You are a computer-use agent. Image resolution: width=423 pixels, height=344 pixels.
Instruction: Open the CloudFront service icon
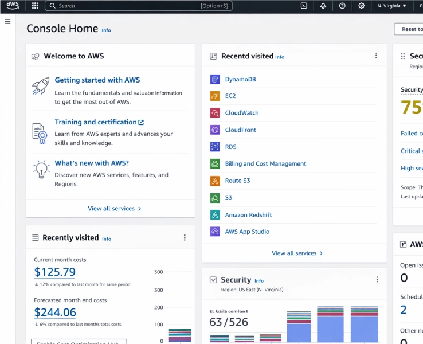(x=215, y=130)
